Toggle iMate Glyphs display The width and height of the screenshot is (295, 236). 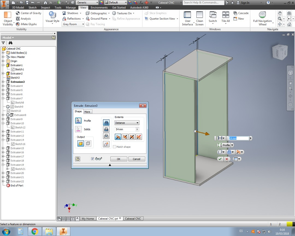tap(26, 24)
